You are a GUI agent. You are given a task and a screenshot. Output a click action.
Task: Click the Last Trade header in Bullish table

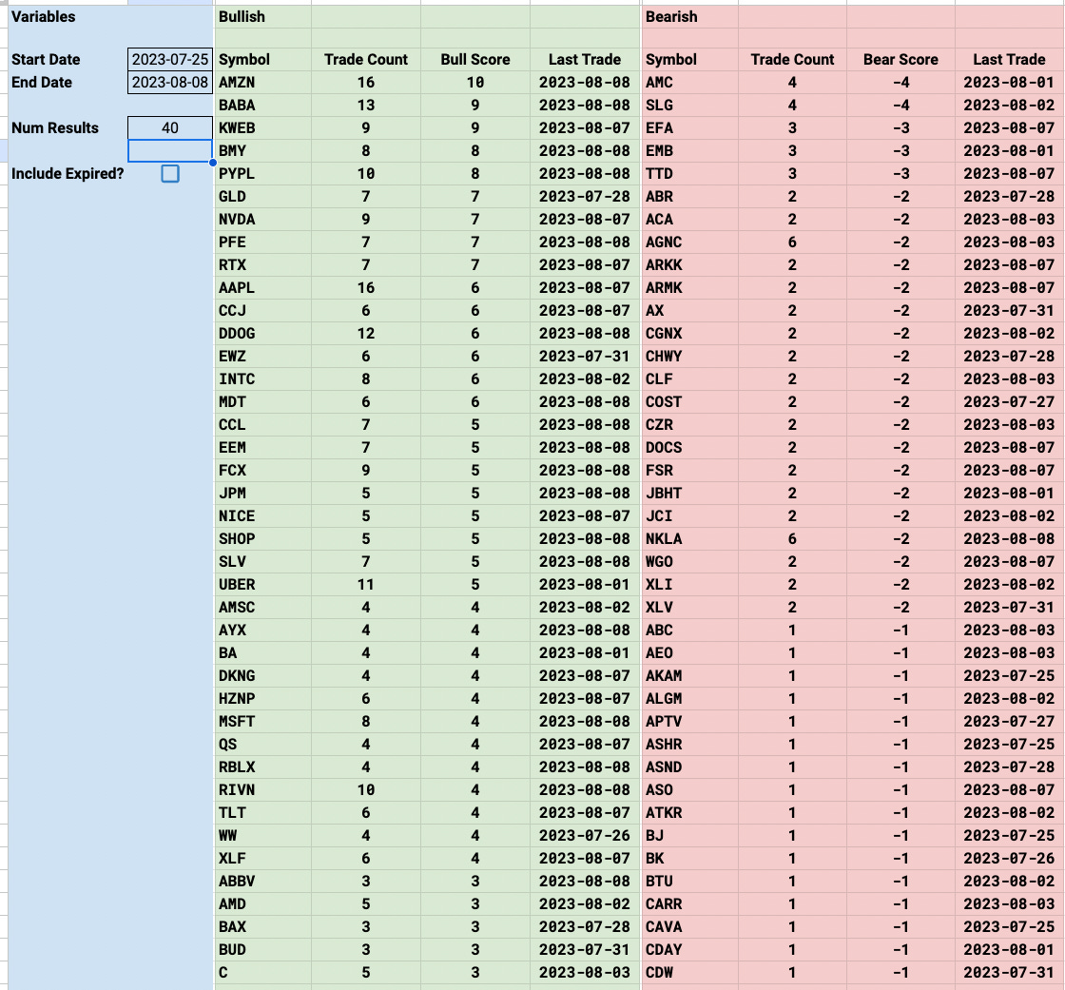coord(585,60)
